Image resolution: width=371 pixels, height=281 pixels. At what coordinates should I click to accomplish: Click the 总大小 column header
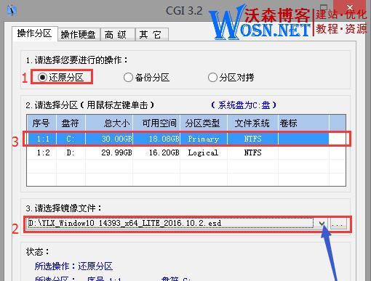pos(109,123)
